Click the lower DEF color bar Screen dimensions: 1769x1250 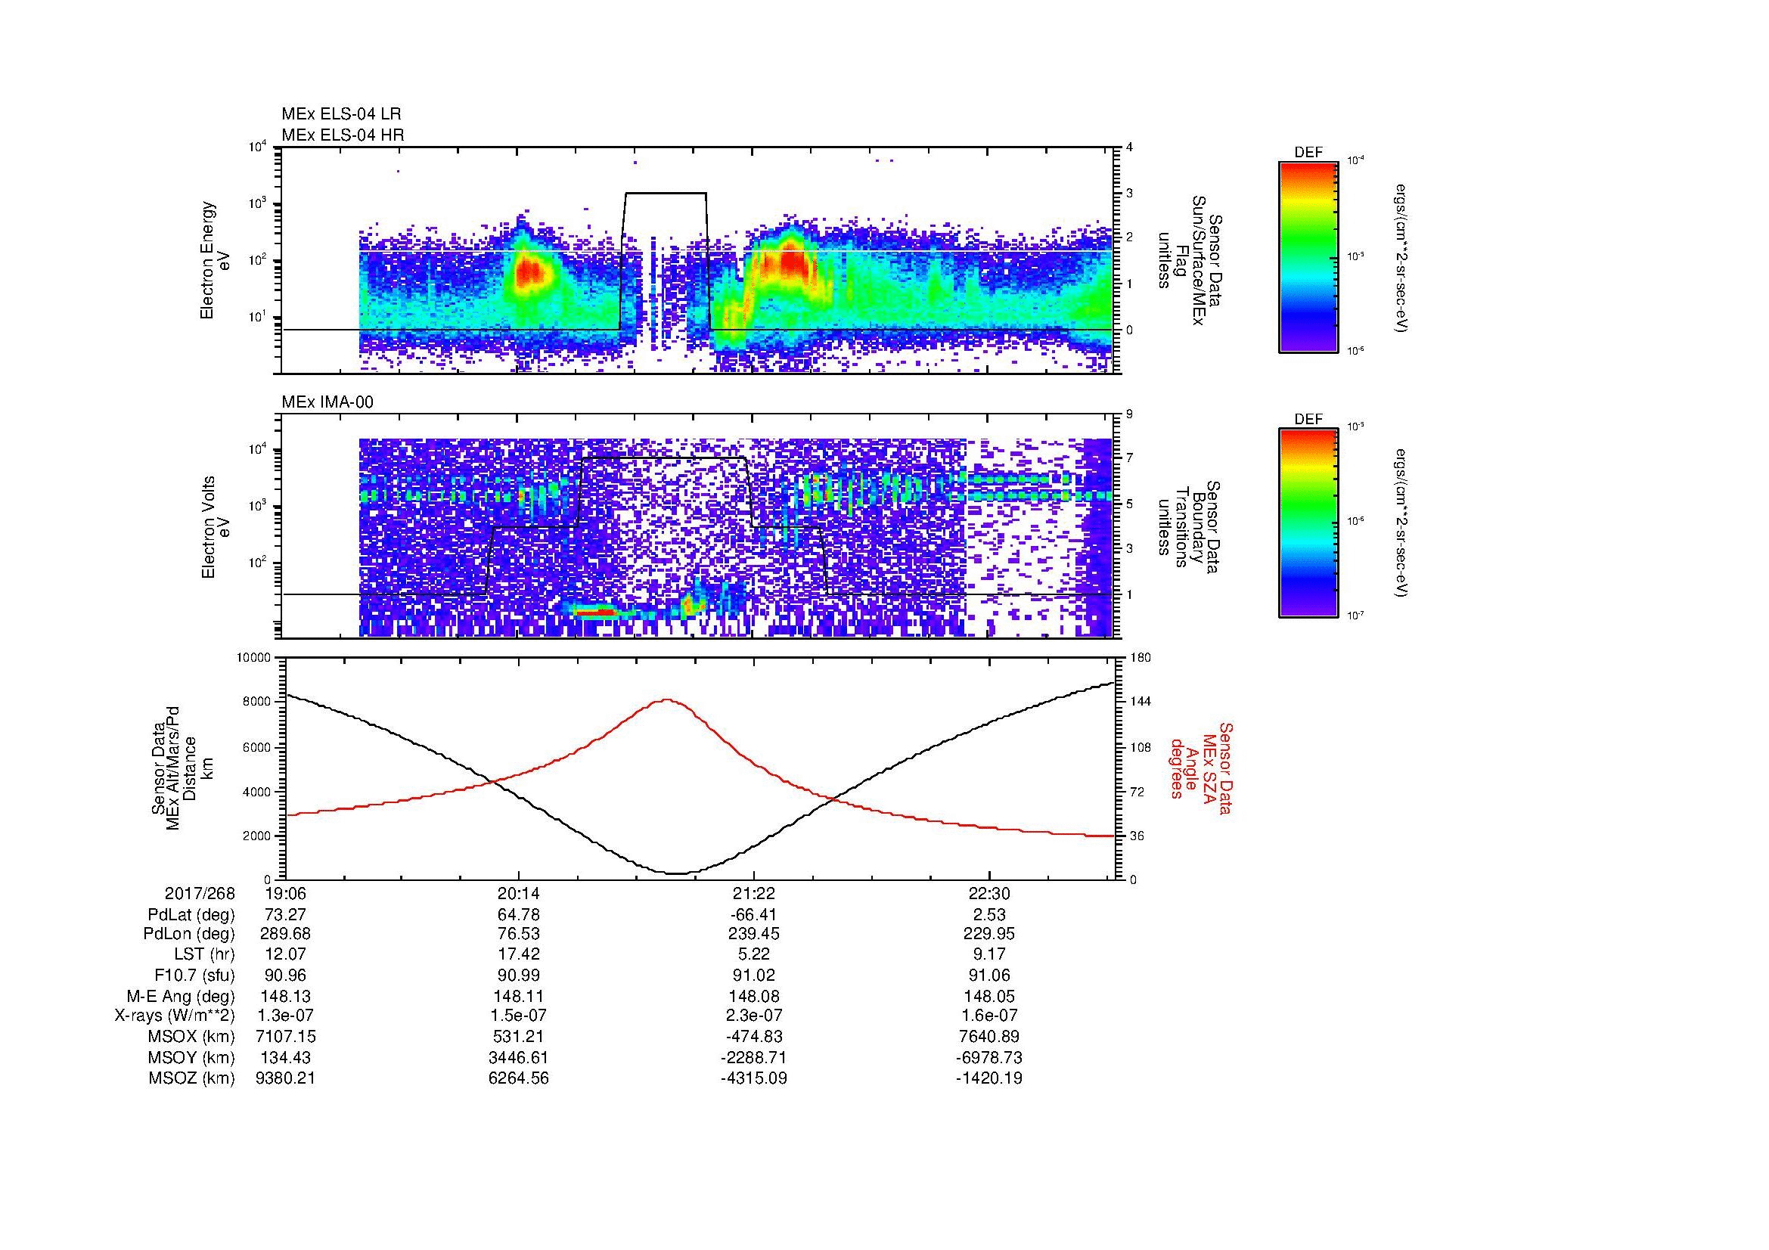coord(1308,523)
